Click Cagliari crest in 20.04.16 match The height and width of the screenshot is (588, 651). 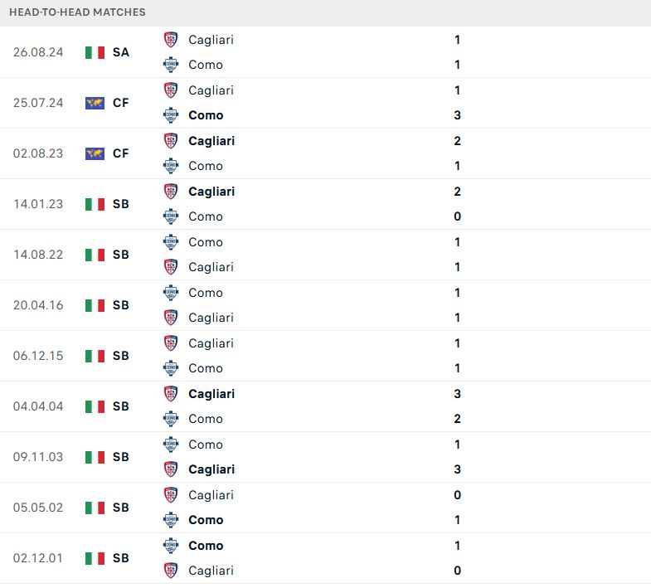click(171, 318)
